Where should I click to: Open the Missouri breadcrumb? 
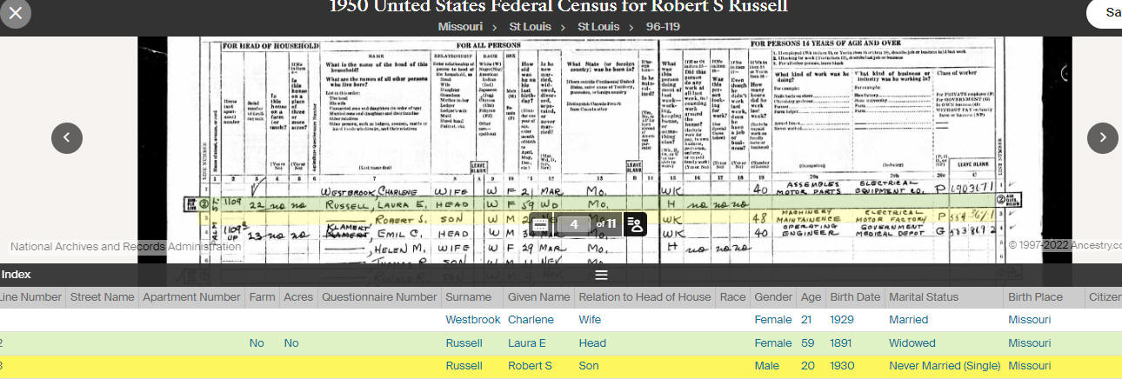(x=460, y=26)
